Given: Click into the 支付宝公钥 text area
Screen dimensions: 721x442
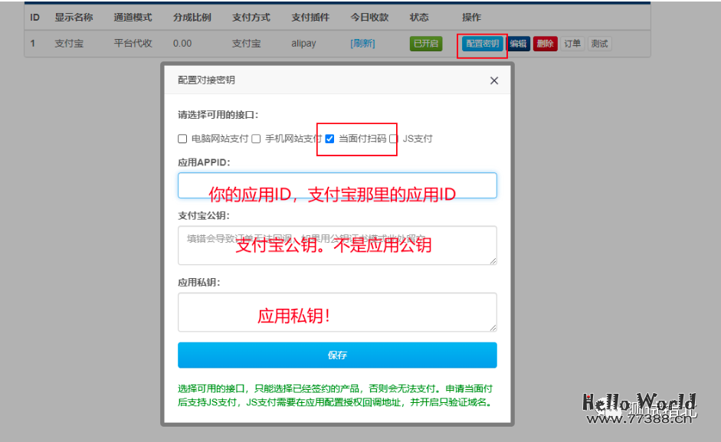Looking at the screenshot, I should (337, 245).
